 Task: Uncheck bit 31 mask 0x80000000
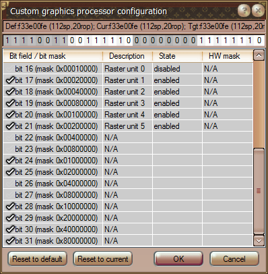coord(10,241)
